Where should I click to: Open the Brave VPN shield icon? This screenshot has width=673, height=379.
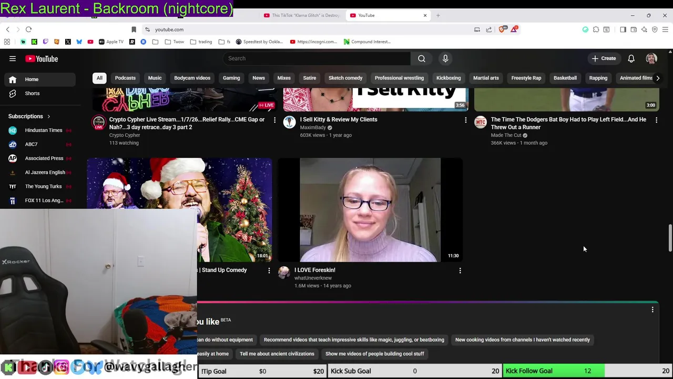click(x=655, y=29)
